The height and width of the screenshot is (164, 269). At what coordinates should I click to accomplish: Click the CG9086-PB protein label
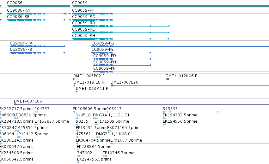pos(21,50)
